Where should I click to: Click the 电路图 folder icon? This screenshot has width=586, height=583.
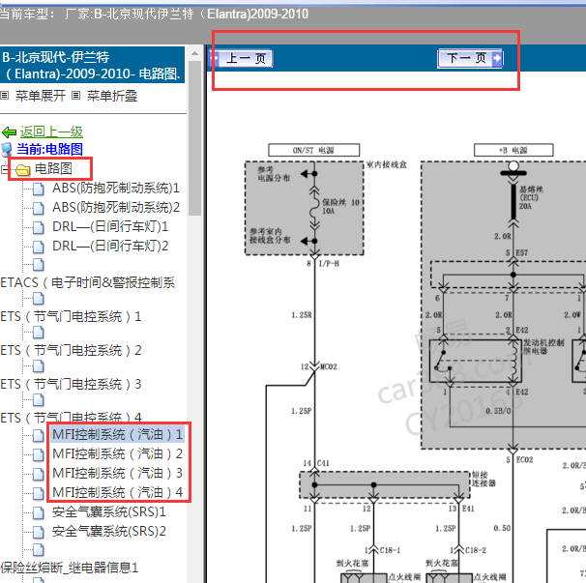23,170
